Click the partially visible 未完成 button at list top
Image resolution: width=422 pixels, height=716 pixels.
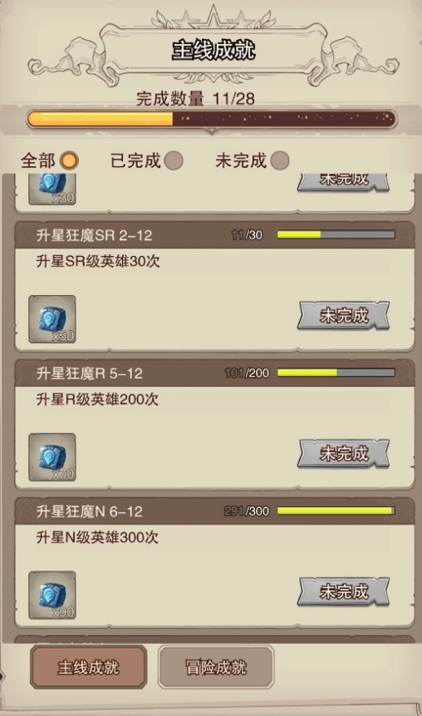point(344,182)
